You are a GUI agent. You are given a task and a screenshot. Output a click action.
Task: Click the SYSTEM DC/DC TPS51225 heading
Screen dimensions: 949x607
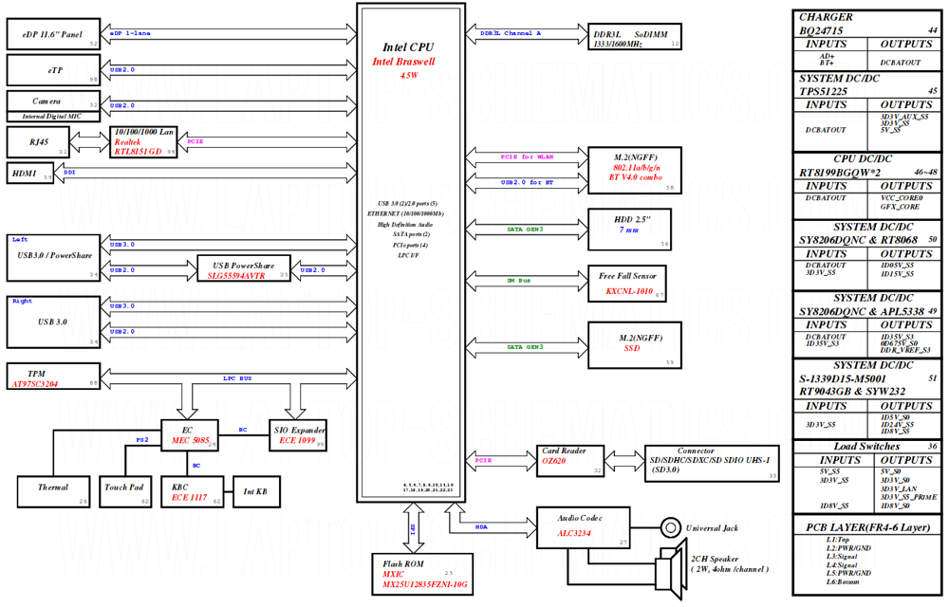(839, 84)
